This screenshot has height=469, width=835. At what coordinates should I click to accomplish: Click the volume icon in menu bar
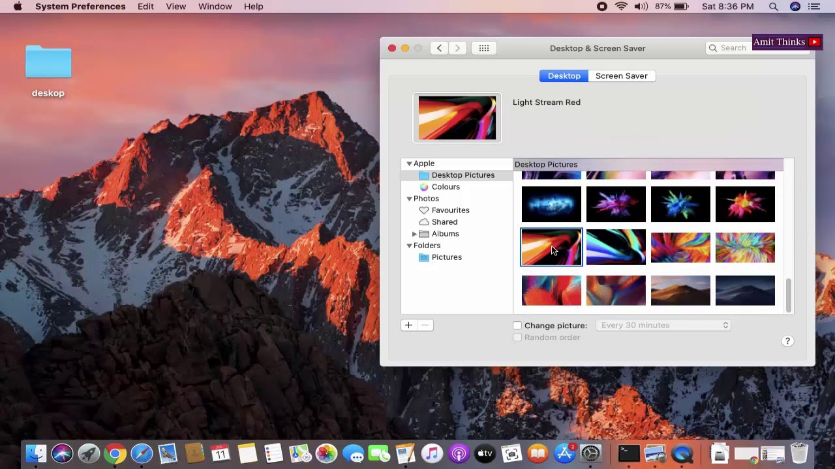[x=641, y=7]
